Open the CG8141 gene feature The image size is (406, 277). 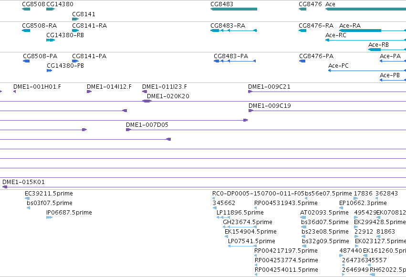(75, 19)
